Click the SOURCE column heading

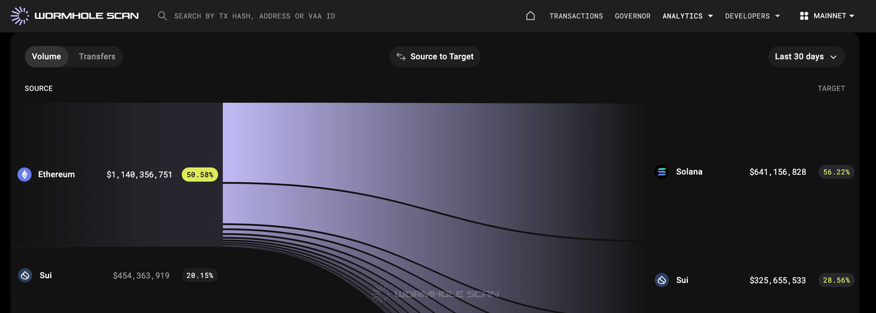click(x=39, y=88)
